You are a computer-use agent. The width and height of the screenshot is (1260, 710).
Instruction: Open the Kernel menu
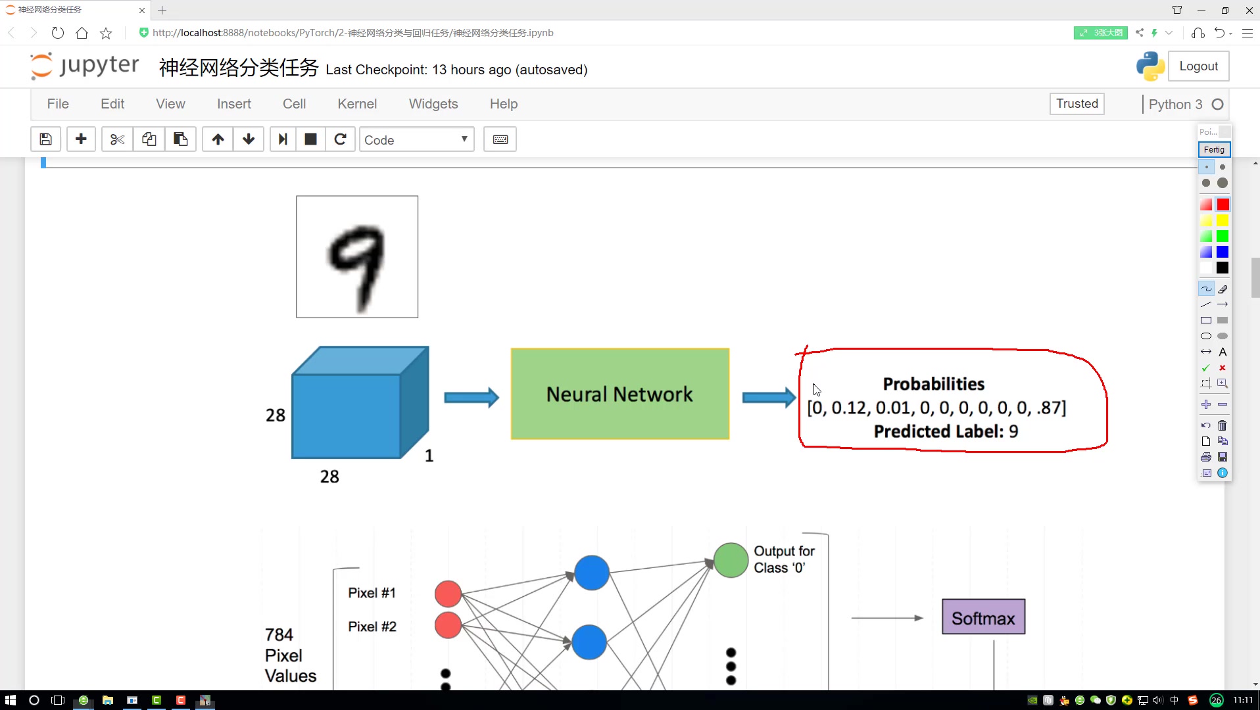click(357, 104)
